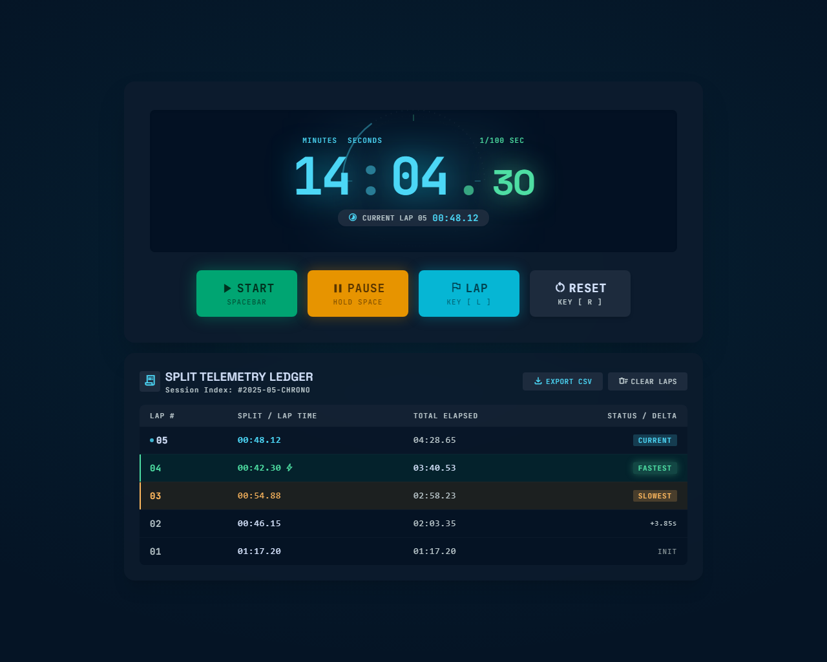Reset the stopwatch
Viewport: 827px width, 662px height.
click(580, 294)
